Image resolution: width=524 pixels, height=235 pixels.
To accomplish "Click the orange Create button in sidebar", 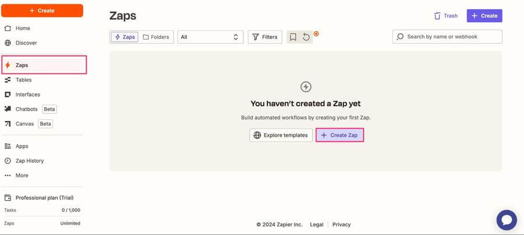I will pyautogui.click(x=42, y=10).
